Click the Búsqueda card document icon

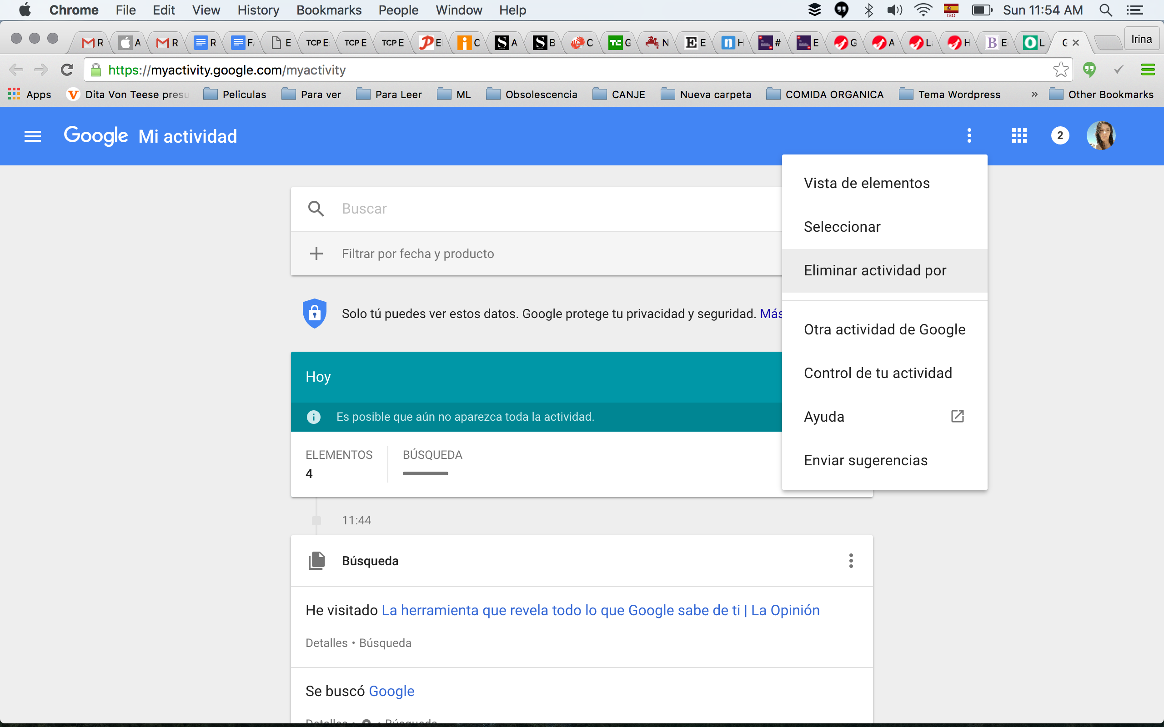coord(316,561)
